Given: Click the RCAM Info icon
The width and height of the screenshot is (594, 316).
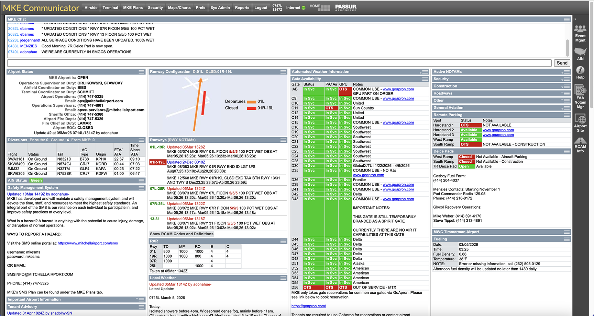Looking at the screenshot, I should [580, 141].
